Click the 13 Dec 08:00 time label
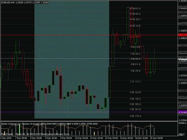 [112, 138]
